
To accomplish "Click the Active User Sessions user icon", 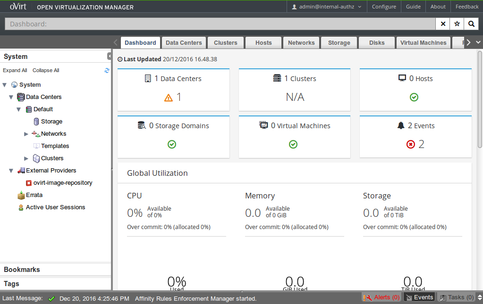I will tap(21, 207).
